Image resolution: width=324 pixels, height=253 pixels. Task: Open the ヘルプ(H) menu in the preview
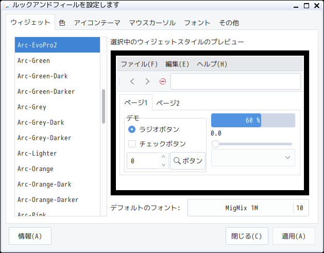[x=212, y=64]
